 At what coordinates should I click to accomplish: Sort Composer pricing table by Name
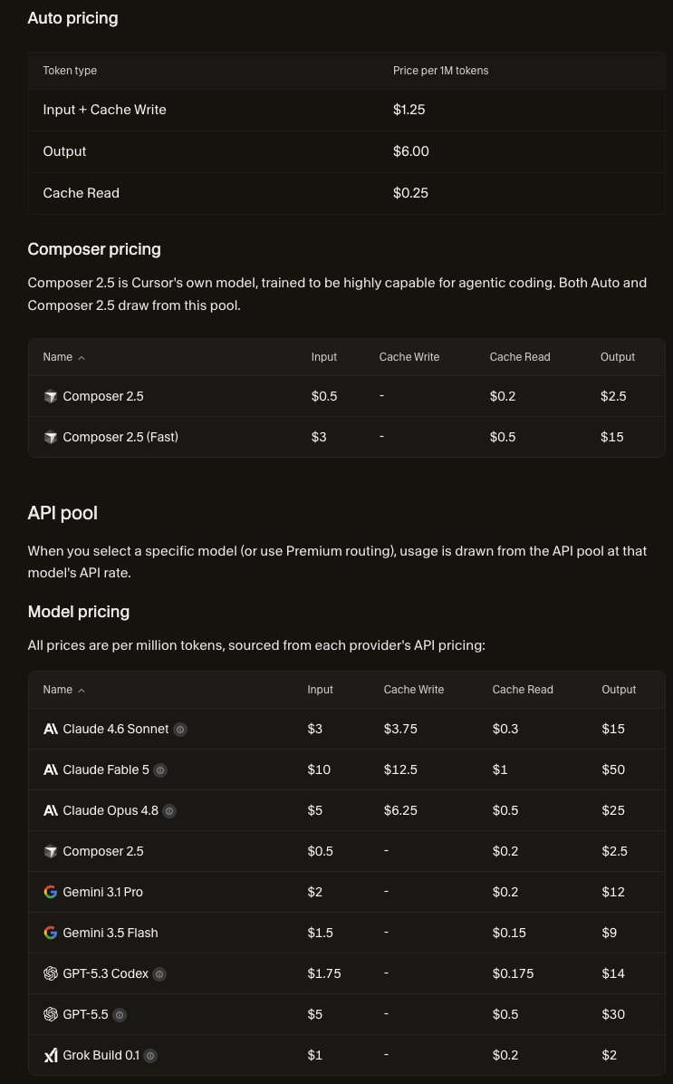pos(63,357)
